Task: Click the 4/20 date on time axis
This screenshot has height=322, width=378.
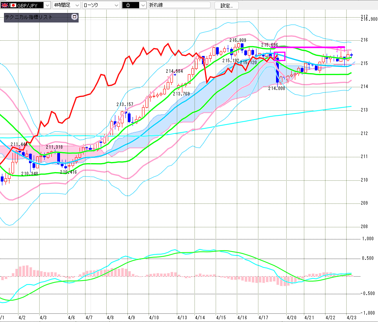Action: click(x=291, y=318)
